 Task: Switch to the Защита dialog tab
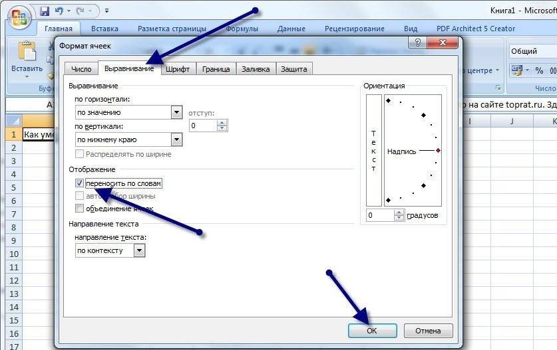pos(293,69)
